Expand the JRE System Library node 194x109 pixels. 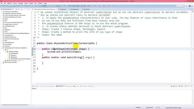(x=4, y=61)
